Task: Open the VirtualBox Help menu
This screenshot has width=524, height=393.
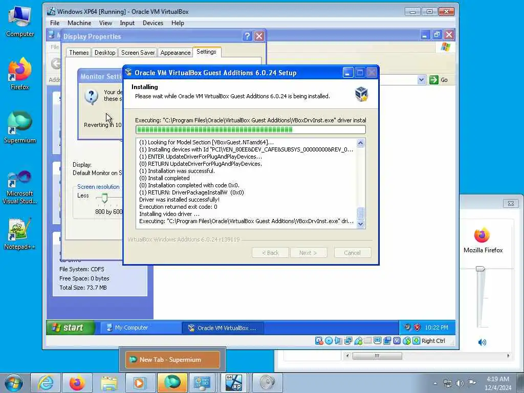Action: [x=178, y=23]
